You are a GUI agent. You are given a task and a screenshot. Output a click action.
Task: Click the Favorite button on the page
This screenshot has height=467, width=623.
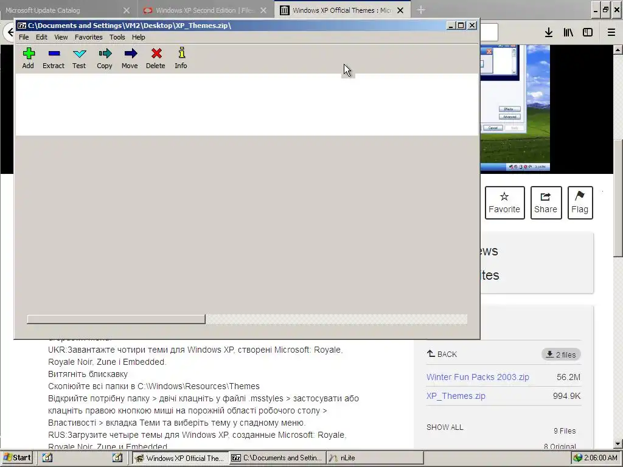pos(504,202)
